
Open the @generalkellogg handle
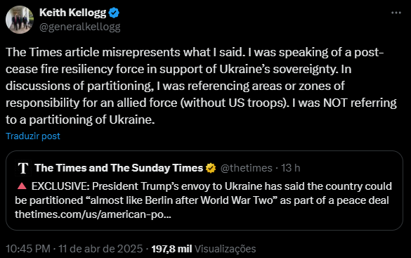[80, 27]
